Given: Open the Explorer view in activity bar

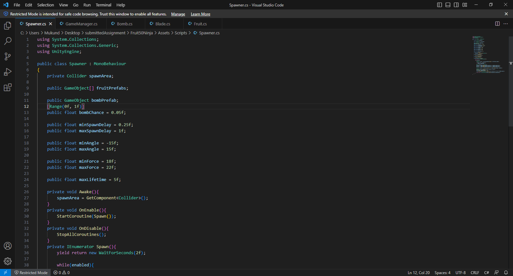Looking at the screenshot, I should [x=8, y=26].
